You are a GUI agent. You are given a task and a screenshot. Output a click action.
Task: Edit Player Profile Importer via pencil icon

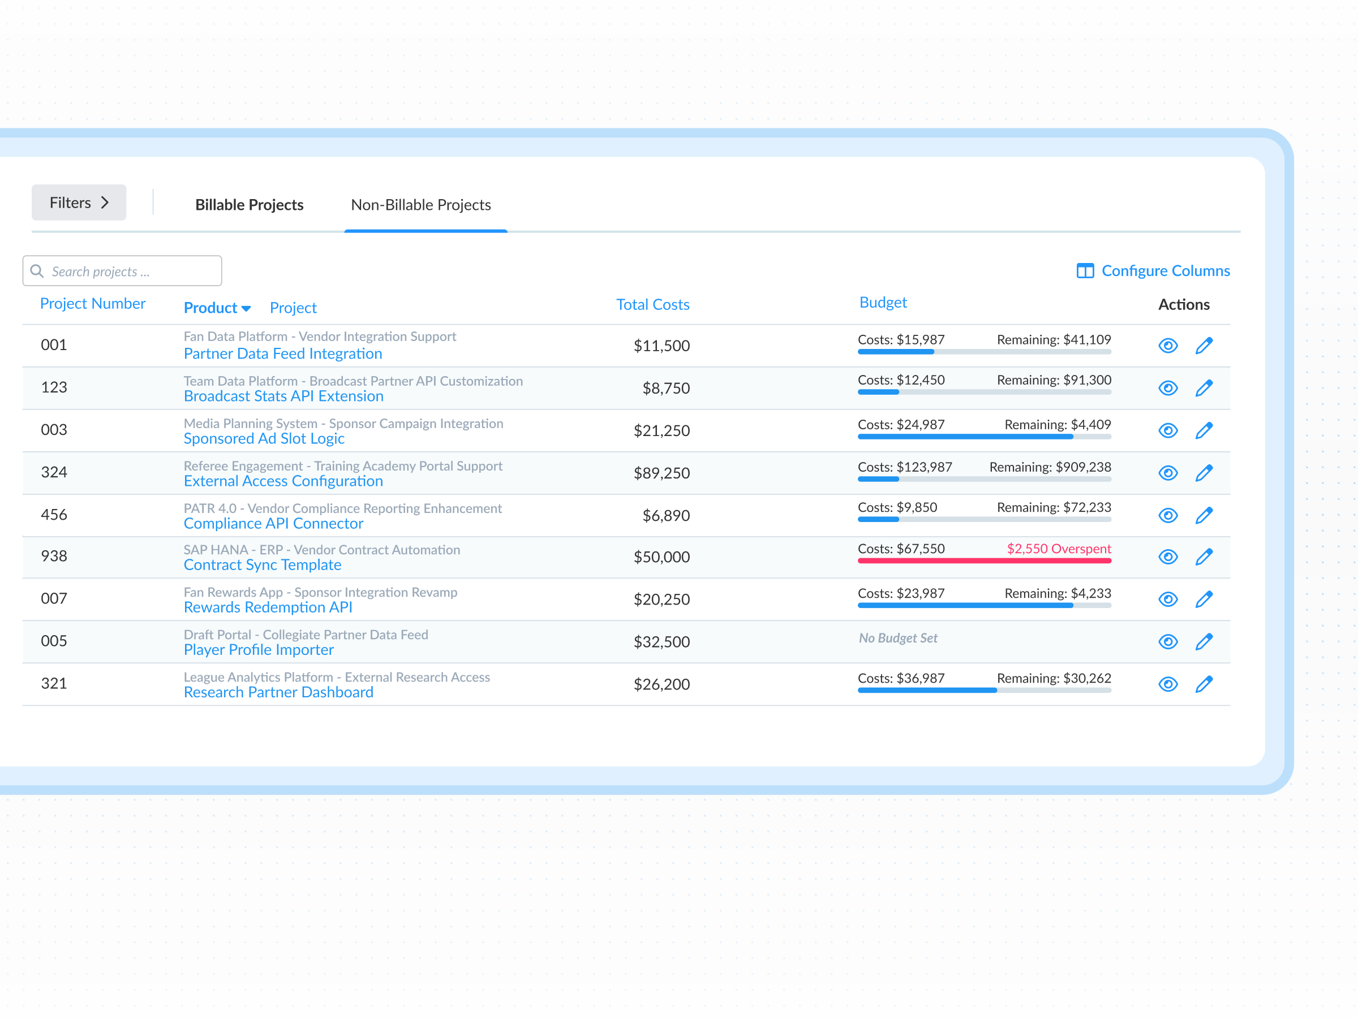pyautogui.click(x=1204, y=641)
